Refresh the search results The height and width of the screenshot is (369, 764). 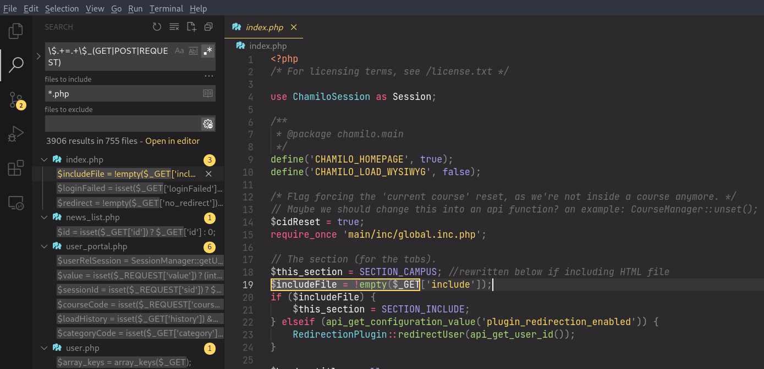click(157, 27)
